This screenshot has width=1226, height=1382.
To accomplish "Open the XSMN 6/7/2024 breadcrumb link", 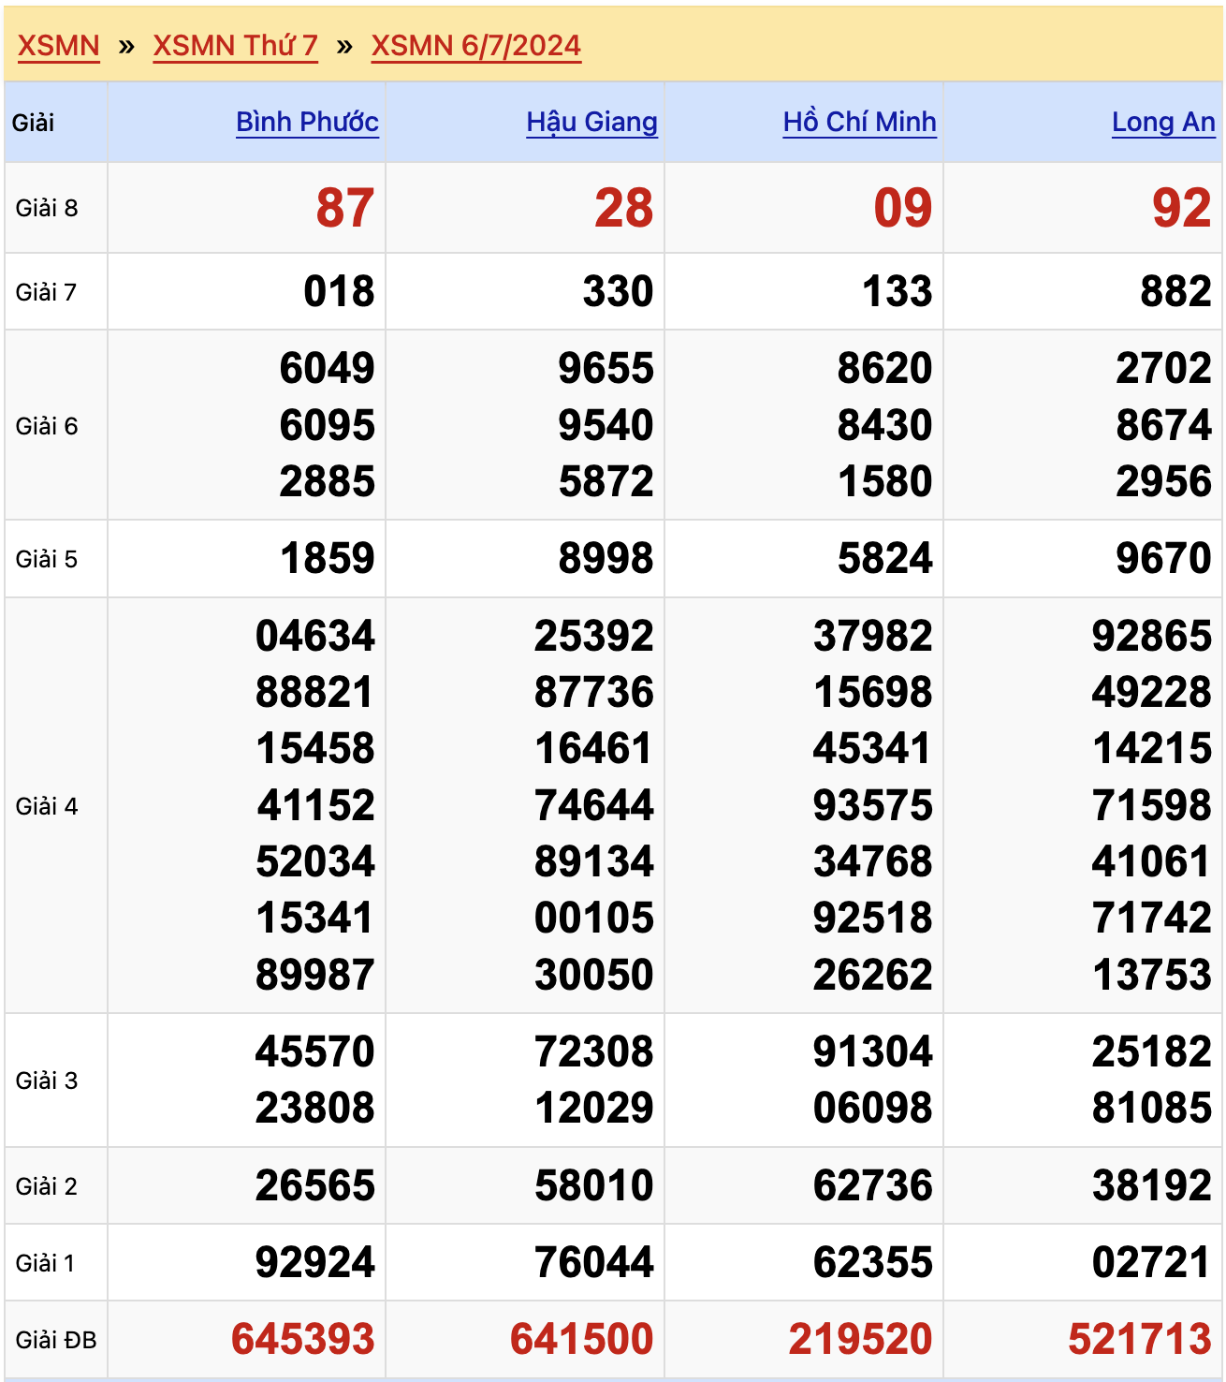I will tap(475, 45).
